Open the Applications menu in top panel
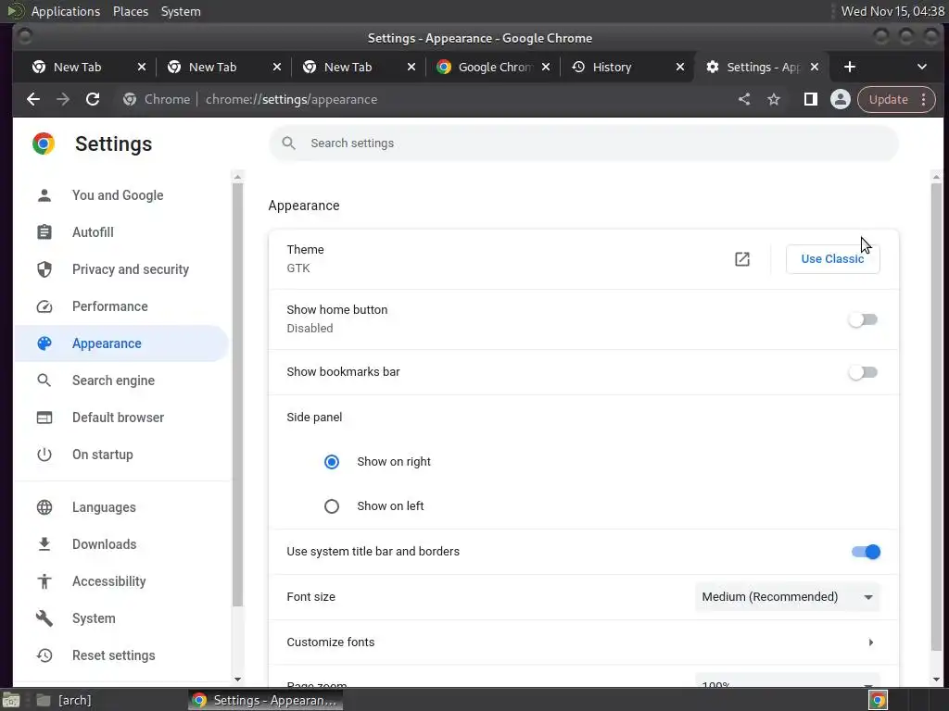This screenshot has height=711, width=949. pos(66,11)
